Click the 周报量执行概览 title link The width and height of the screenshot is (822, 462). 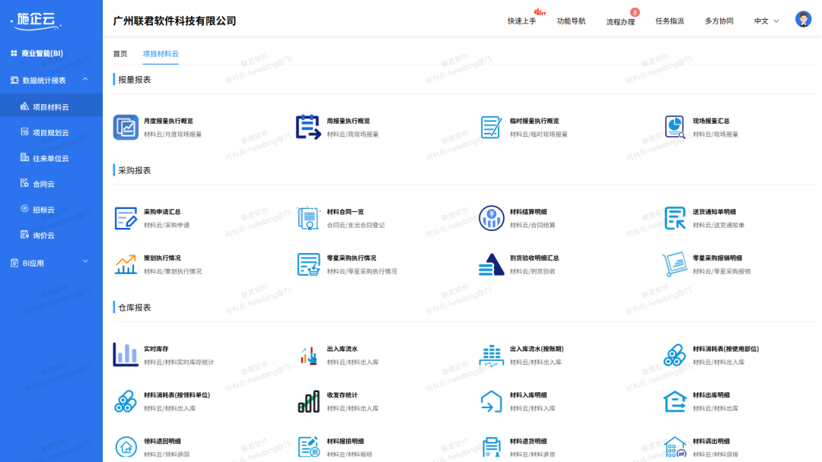point(348,121)
